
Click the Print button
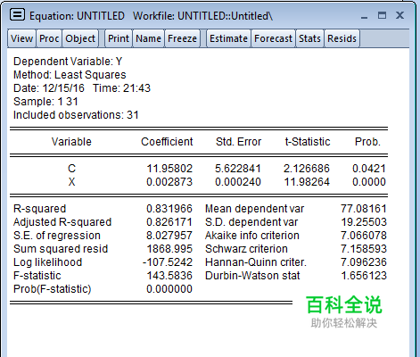119,38
